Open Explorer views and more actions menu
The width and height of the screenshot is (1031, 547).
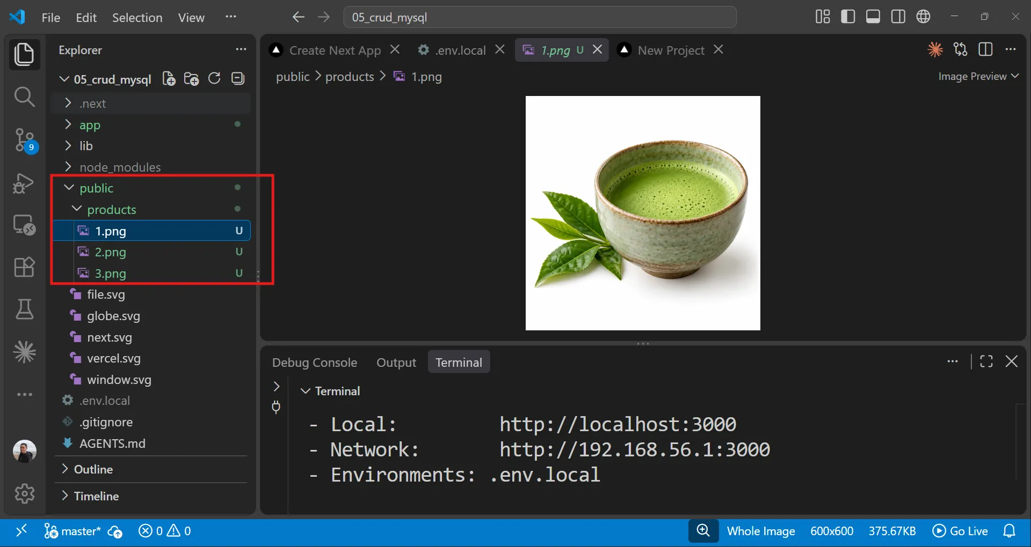[241, 49]
